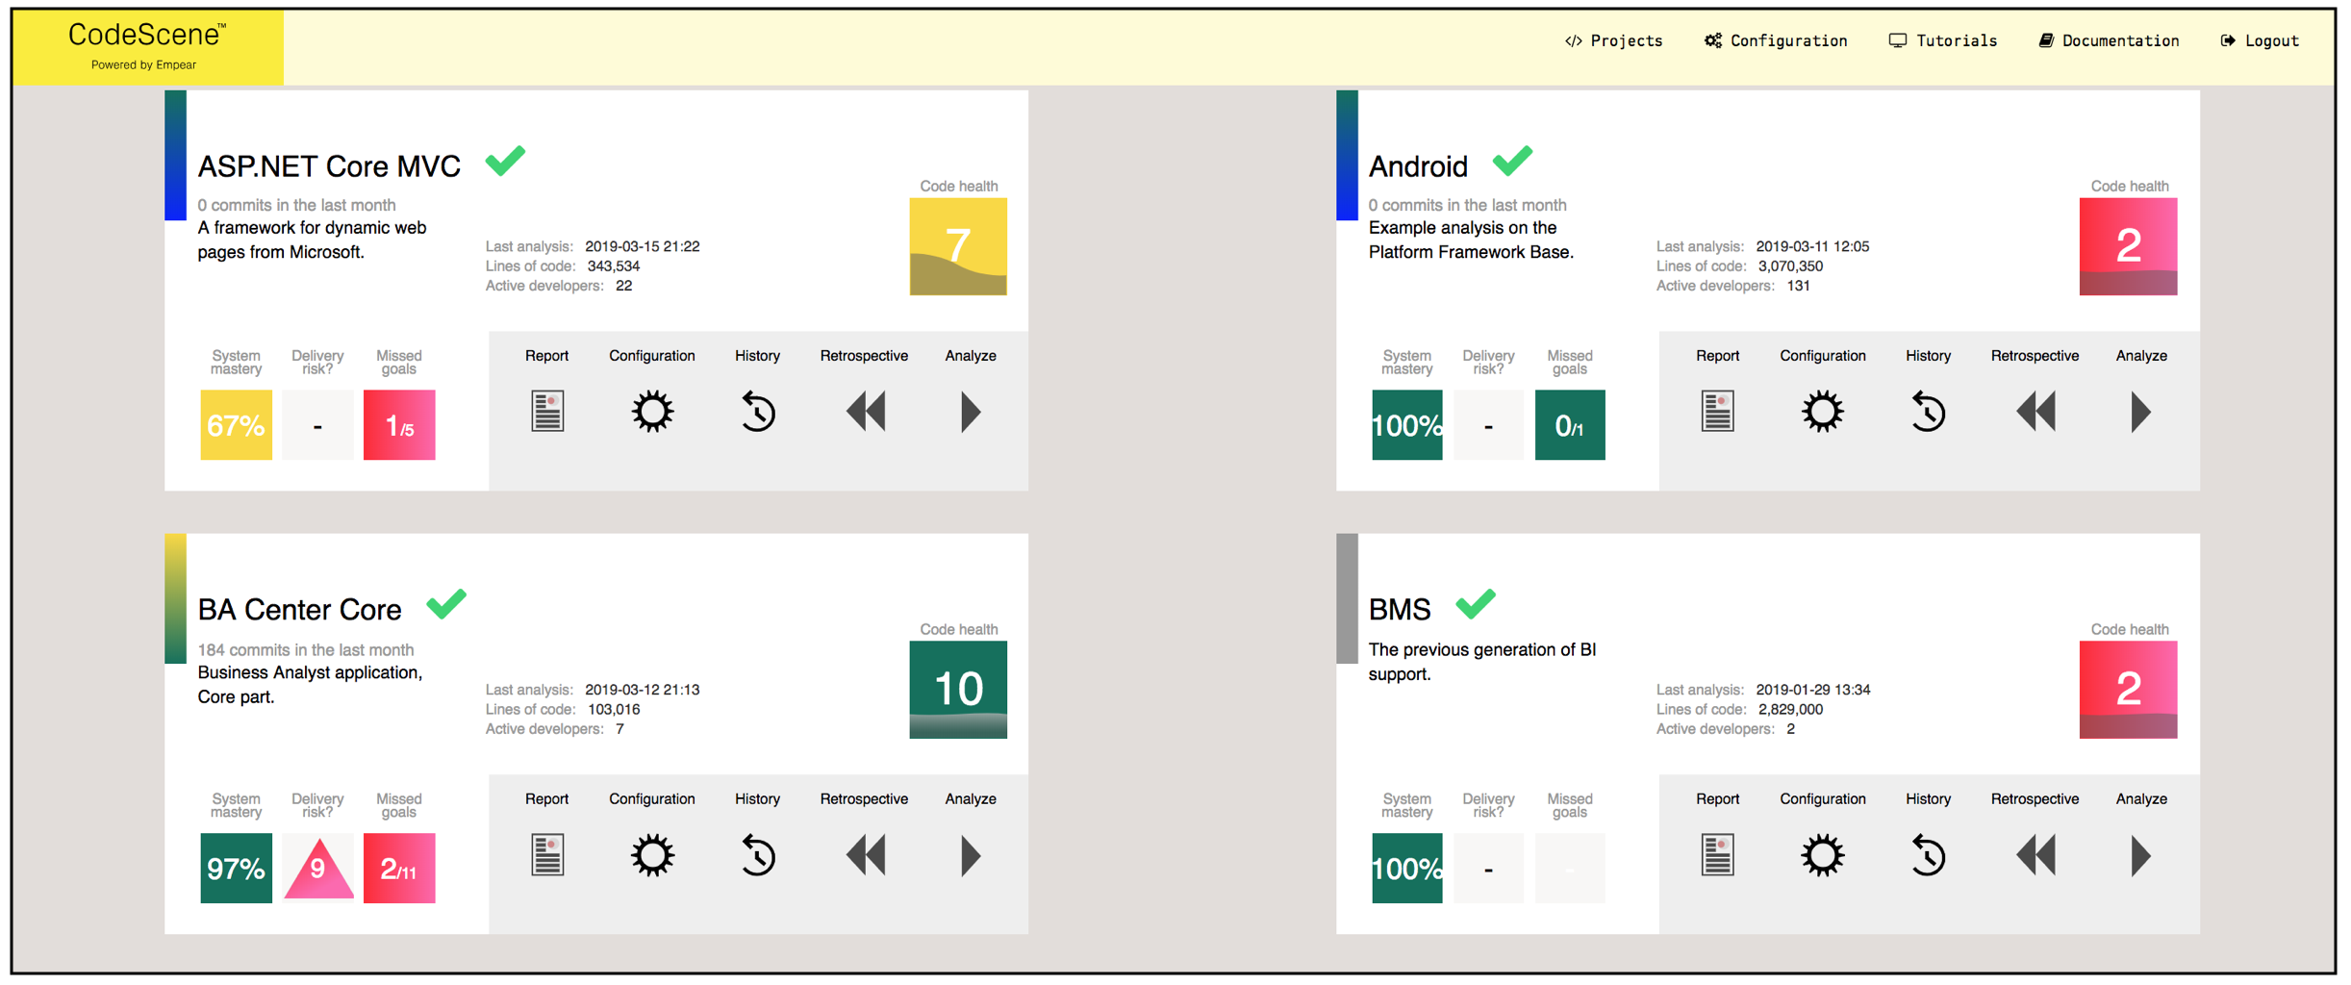Click green checkmark beside ASP.NET Core MVC
The height and width of the screenshot is (985, 2351).
(505, 160)
